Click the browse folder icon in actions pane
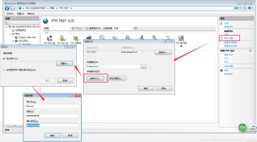 tap(221, 23)
